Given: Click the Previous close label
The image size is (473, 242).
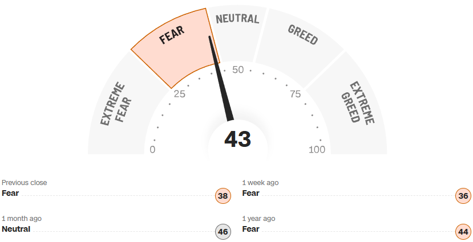Looking at the screenshot, I should click(25, 183).
